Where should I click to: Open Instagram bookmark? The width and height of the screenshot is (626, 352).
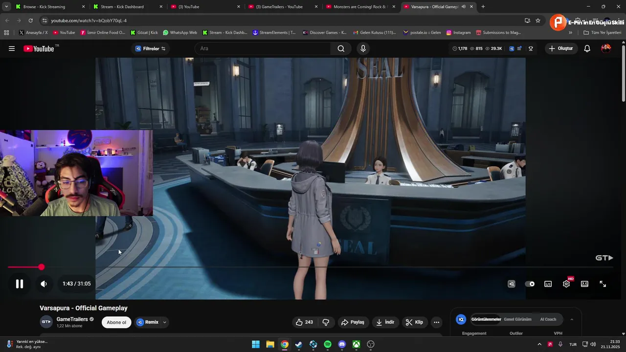pyautogui.click(x=458, y=33)
